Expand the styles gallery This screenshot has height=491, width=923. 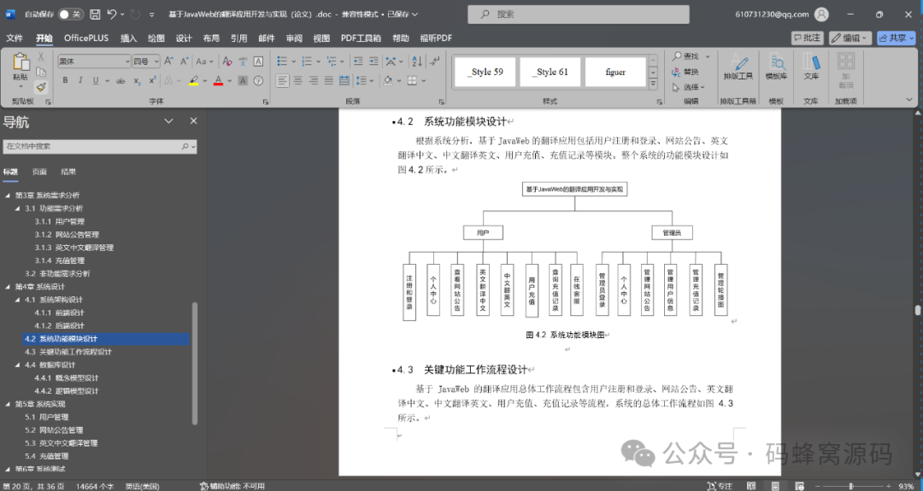(x=653, y=84)
